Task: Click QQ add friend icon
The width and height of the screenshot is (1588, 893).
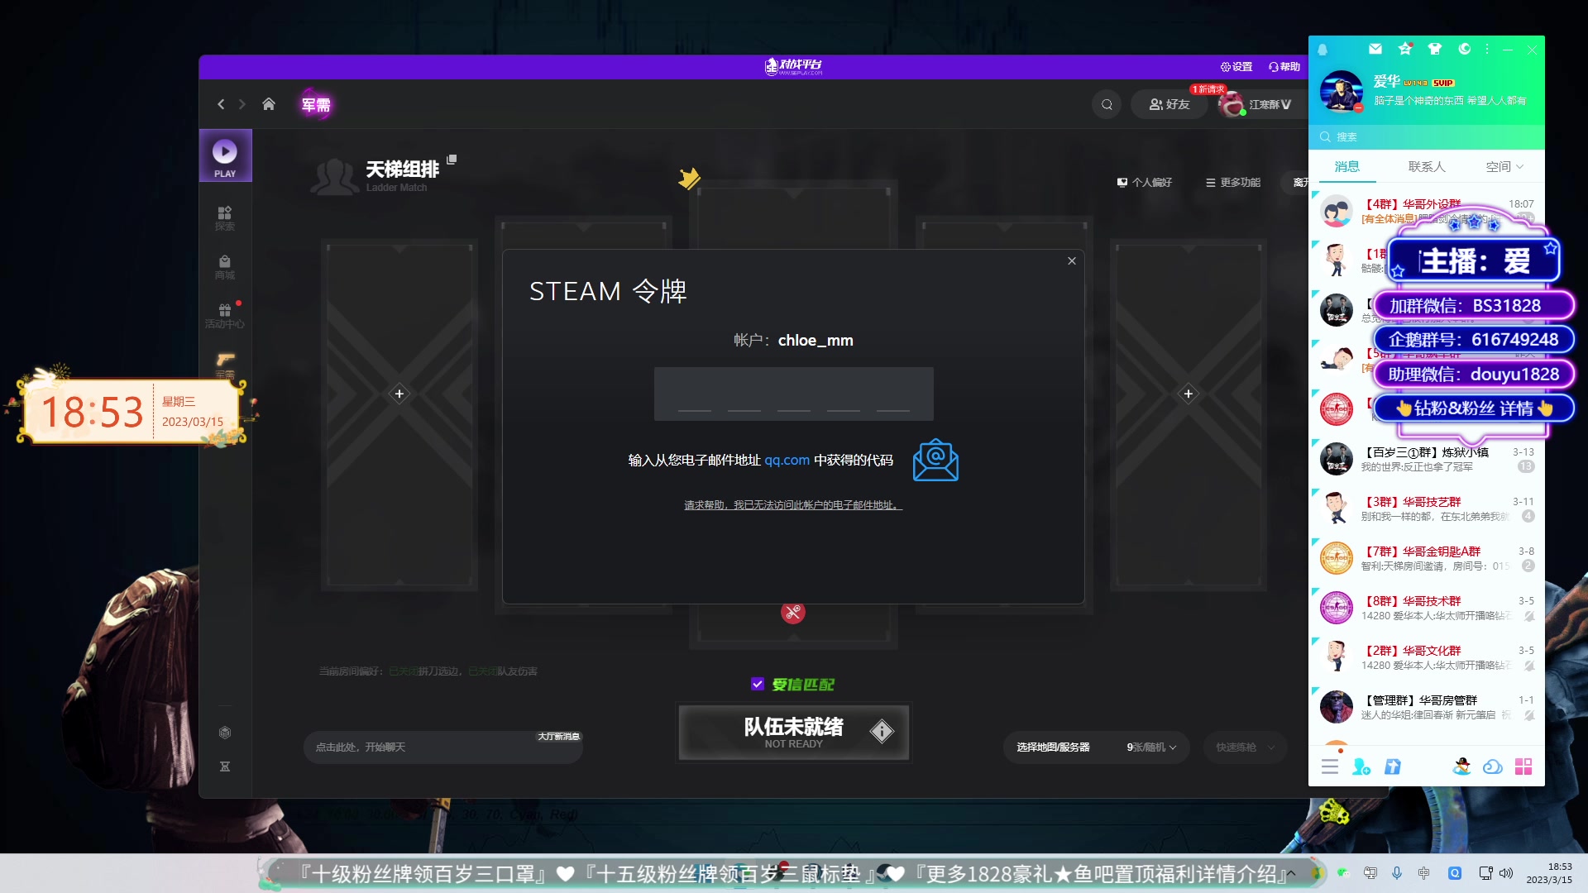Action: pos(1361,766)
